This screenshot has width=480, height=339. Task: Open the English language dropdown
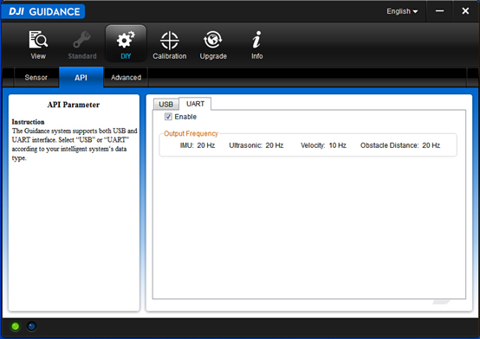point(402,11)
